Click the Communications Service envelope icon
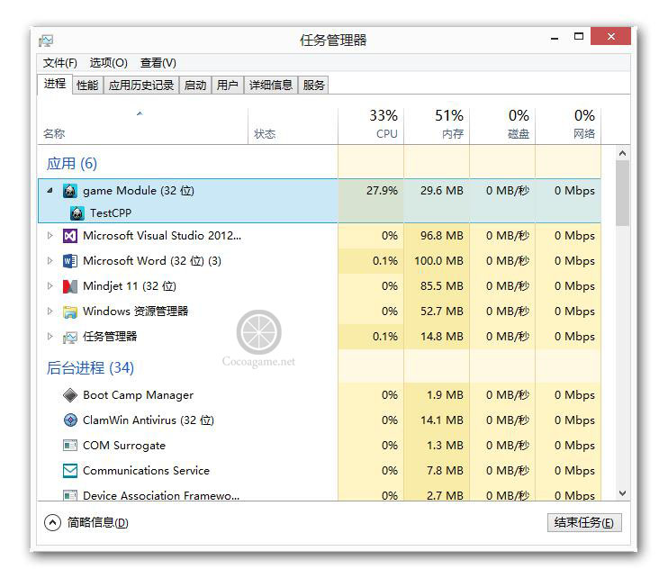This screenshot has width=668, height=578. pos(70,471)
